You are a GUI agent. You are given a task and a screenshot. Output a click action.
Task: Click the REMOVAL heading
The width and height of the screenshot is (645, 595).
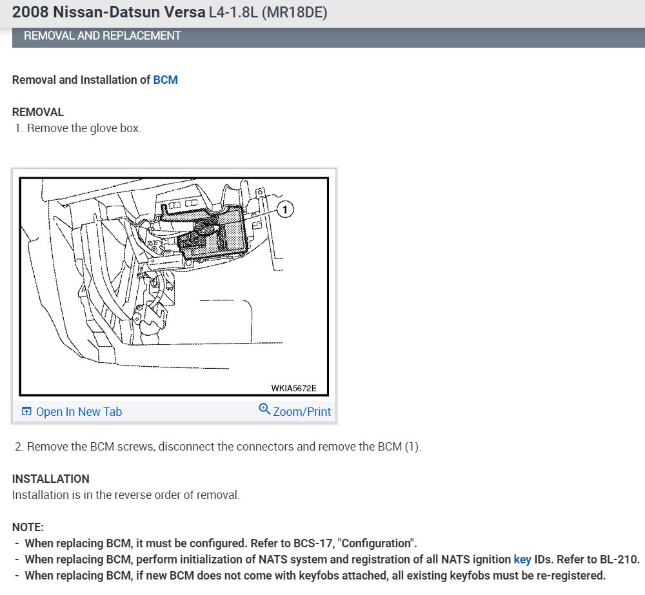click(x=38, y=112)
